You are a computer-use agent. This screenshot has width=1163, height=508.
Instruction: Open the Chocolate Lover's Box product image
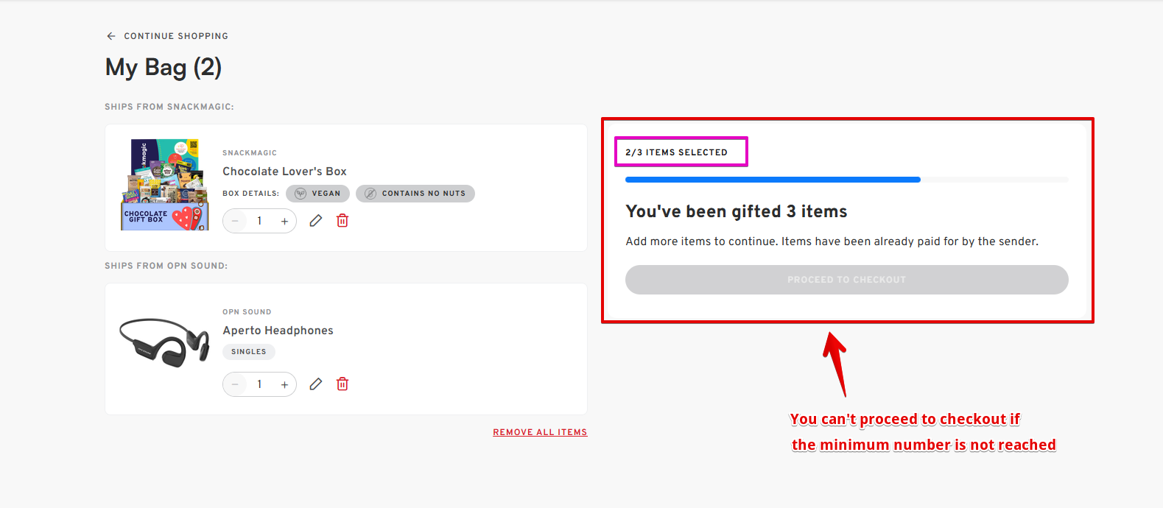click(x=165, y=185)
